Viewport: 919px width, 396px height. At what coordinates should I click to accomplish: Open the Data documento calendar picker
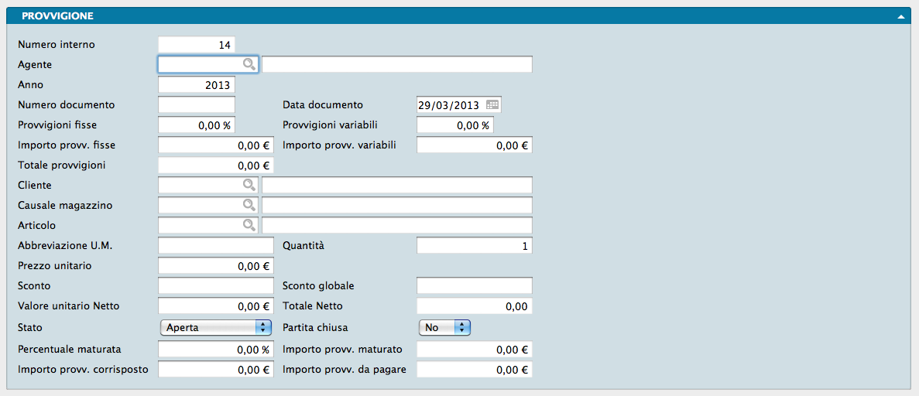click(492, 105)
